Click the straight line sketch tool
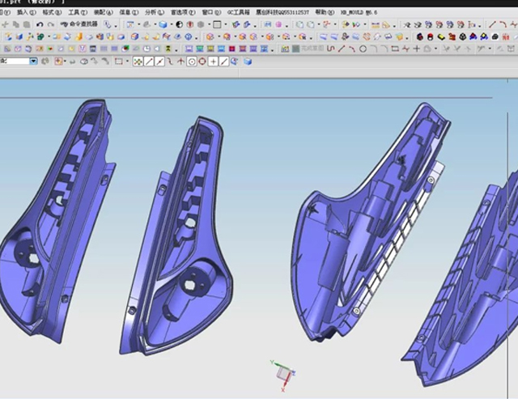The width and height of the screenshot is (518, 399). coord(342,49)
